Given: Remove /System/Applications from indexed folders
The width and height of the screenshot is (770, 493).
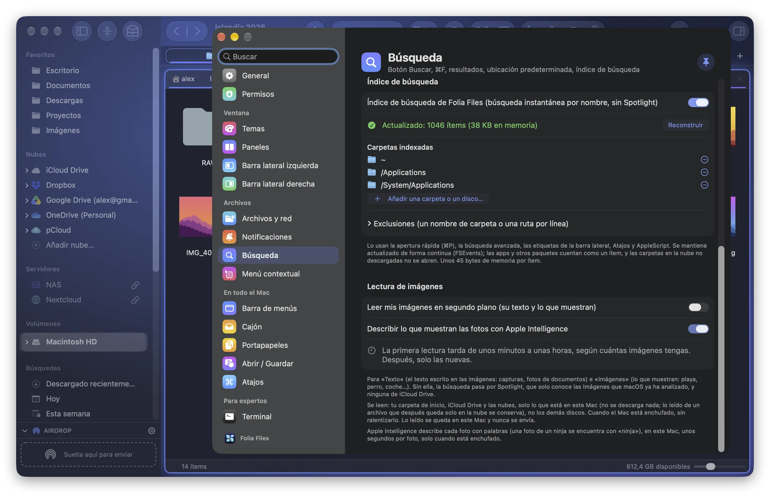Looking at the screenshot, I should [x=704, y=185].
